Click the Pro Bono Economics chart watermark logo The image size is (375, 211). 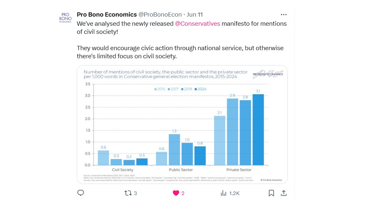tap(268, 74)
